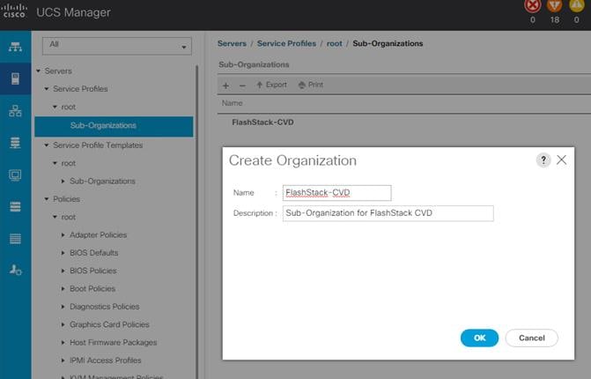
Task: Collapse root under Policies
Action: tap(55, 217)
